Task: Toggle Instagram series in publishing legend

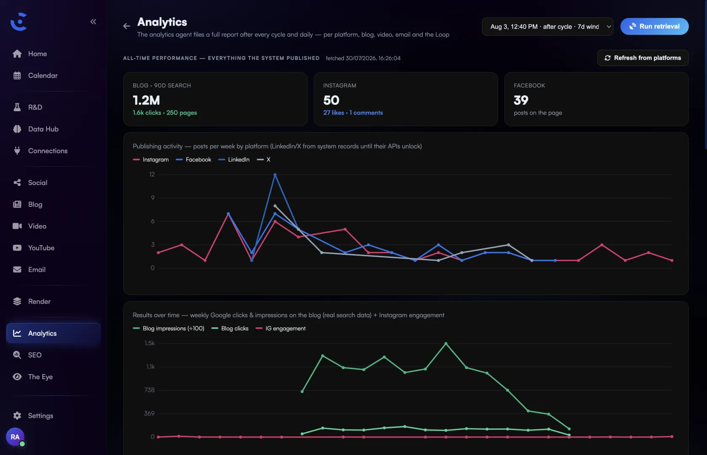Action: (x=151, y=160)
